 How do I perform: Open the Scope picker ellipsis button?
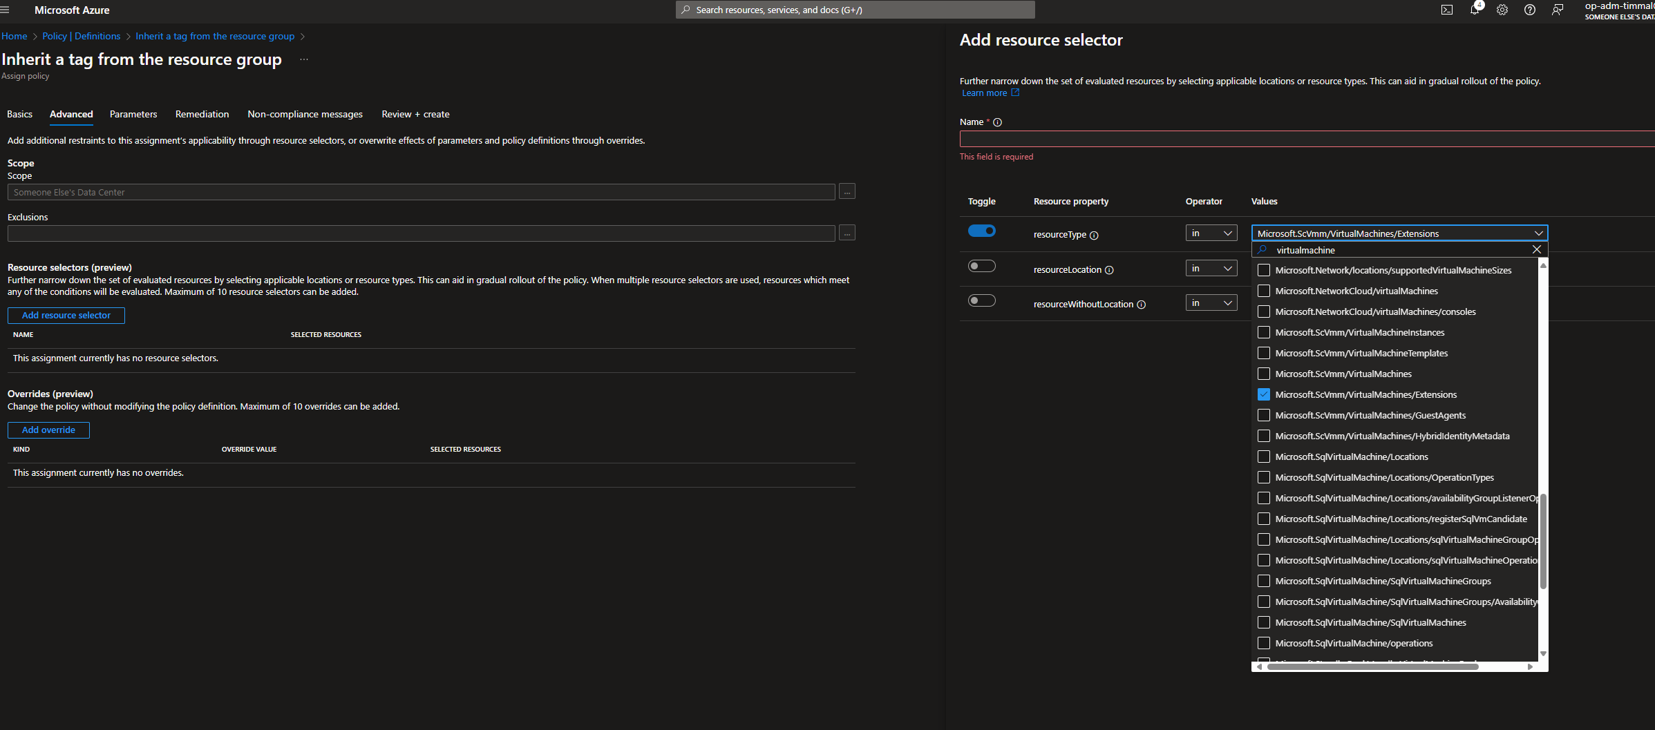(847, 191)
